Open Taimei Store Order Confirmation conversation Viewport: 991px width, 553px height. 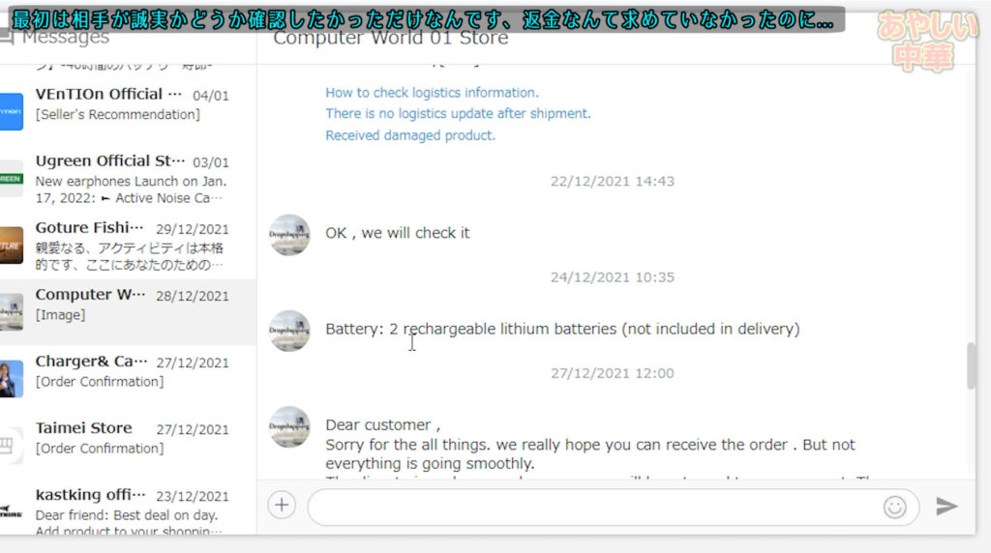coord(132,438)
